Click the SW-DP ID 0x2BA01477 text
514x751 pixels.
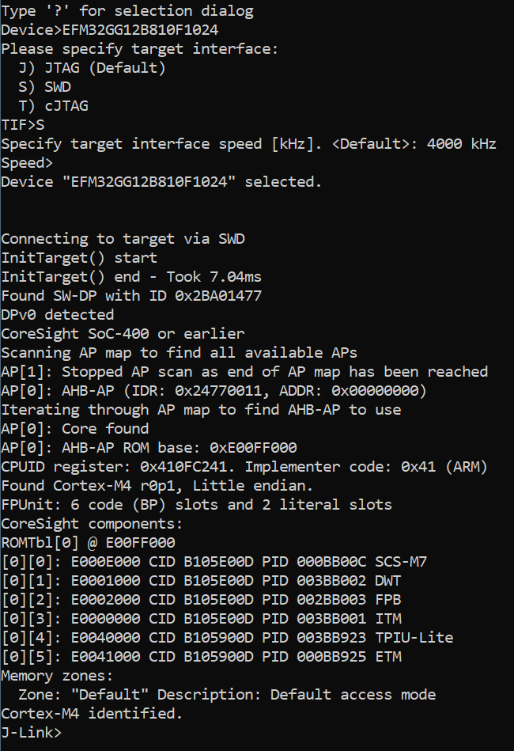coord(218,295)
